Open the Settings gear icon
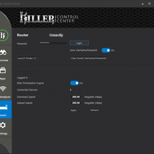 (x=3, y=125)
